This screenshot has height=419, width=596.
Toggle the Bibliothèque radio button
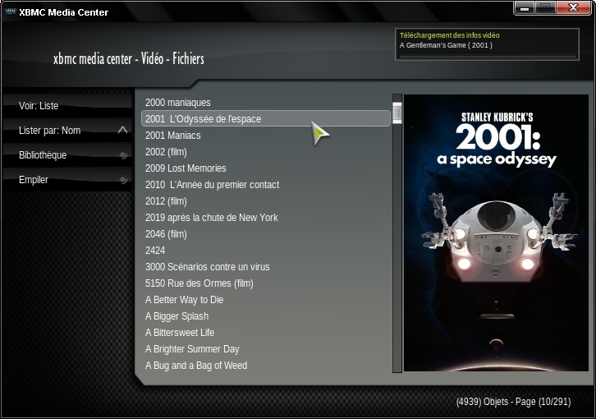(x=123, y=155)
